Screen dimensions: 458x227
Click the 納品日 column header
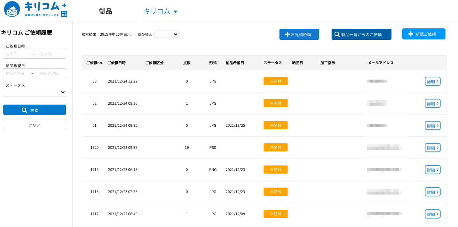pyautogui.click(x=297, y=63)
